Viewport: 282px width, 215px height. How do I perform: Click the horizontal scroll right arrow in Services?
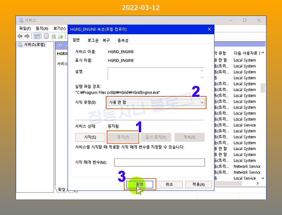(x=258, y=183)
